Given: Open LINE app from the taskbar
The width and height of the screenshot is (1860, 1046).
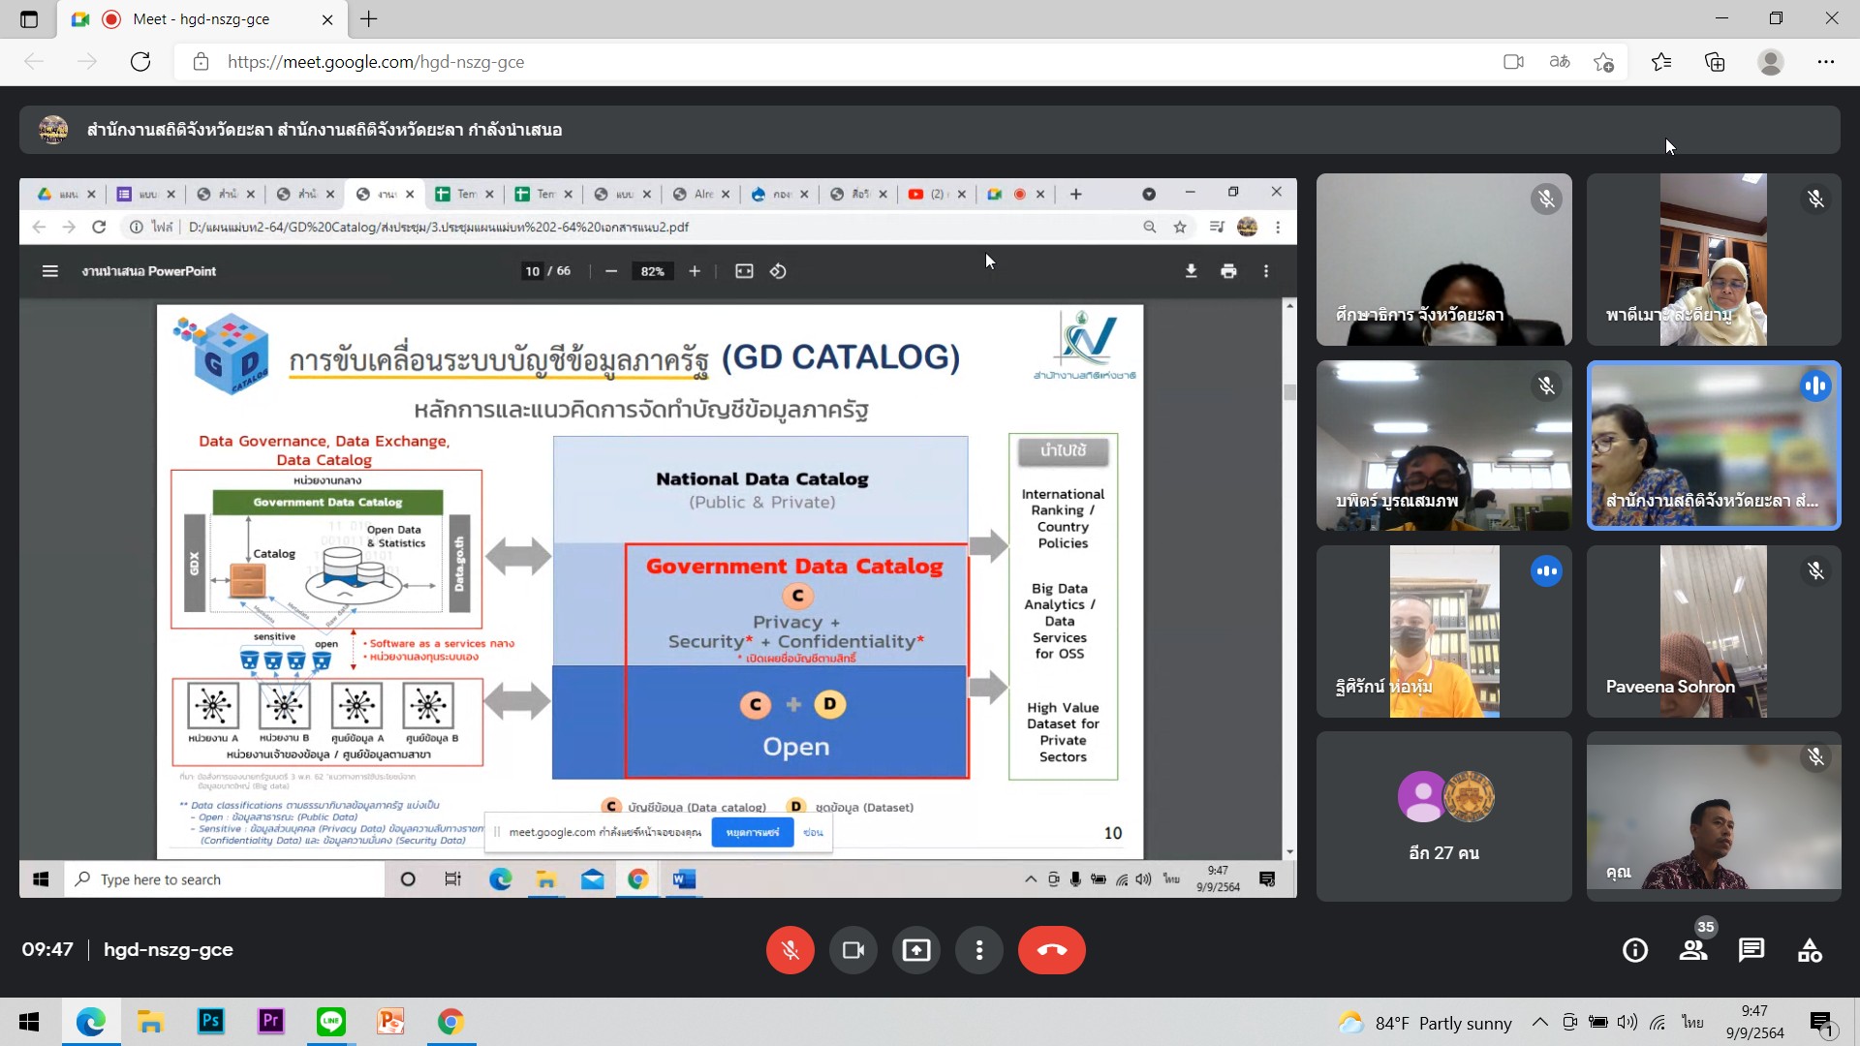Looking at the screenshot, I should (330, 1022).
